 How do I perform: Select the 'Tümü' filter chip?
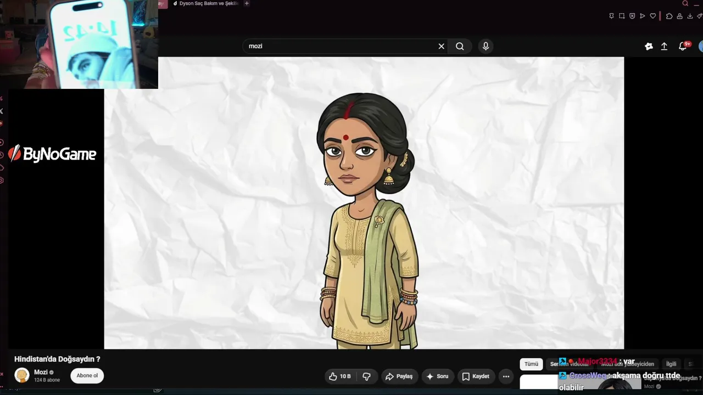(x=531, y=364)
